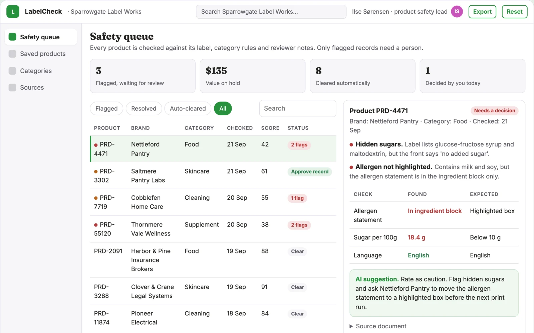
Task: Sort by the CHECKED column header
Action: click(x=240, y=128)
